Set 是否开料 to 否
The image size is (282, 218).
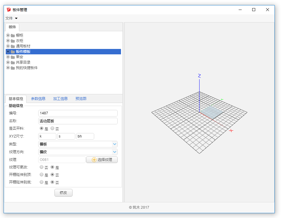point(52,129)
